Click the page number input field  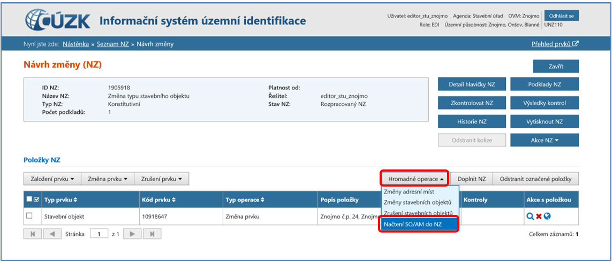coord(99,234)
